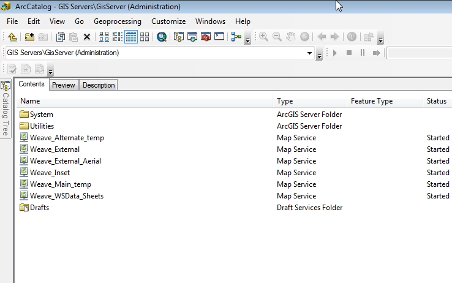Click Validate Metadata icon
This screenshot has width=452, height=283.
(12, 69)
